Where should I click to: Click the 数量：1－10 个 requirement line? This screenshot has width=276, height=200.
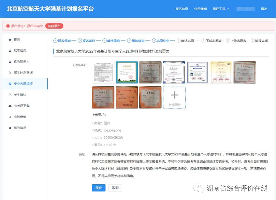[105, 145]
